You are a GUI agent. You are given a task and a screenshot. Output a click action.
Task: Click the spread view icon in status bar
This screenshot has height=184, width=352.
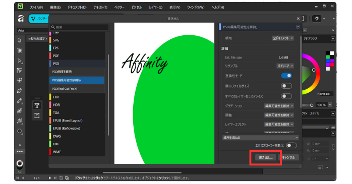(61, 178)
